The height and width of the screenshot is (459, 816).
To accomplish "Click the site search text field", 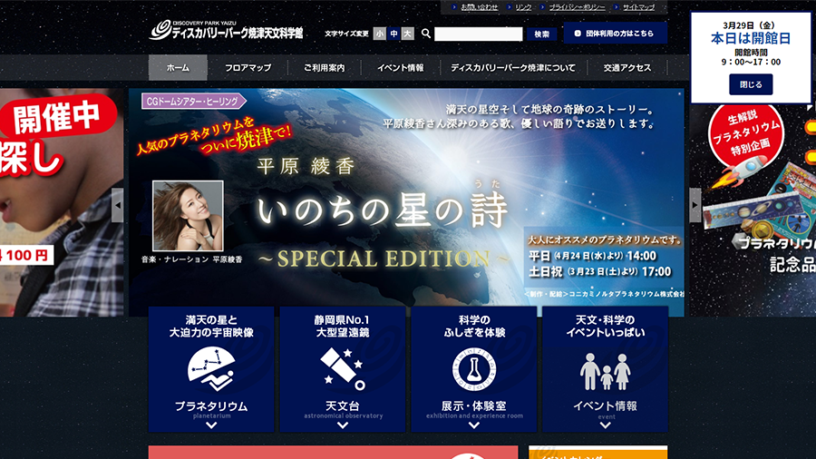I will point(478,34).
